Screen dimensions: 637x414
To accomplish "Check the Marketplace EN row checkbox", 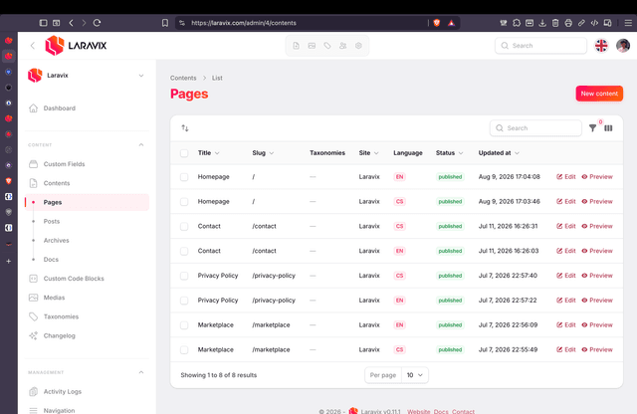I will 184,325.
